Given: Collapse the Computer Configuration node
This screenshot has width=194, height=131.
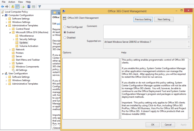Looking at the screenshot, I should 3,15.
